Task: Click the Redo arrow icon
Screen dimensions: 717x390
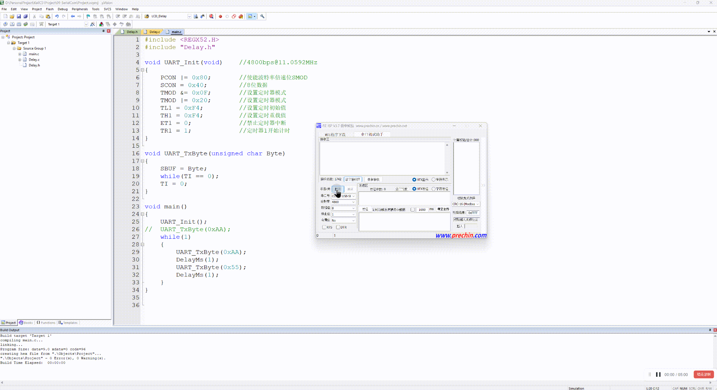Action: 64,16
